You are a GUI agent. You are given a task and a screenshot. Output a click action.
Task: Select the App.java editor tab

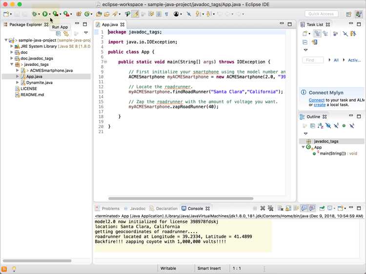coord(110,24)
